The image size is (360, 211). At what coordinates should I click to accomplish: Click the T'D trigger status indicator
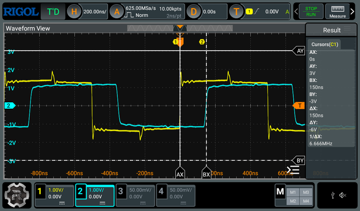tap(53, 11)
